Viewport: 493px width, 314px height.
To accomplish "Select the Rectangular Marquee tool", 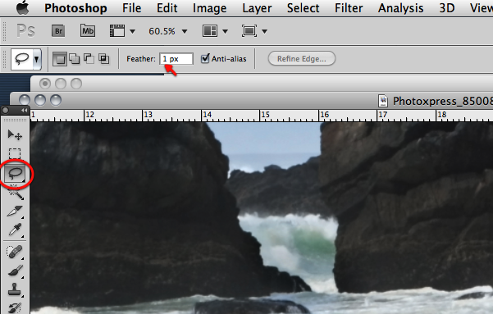I will 15,153.
